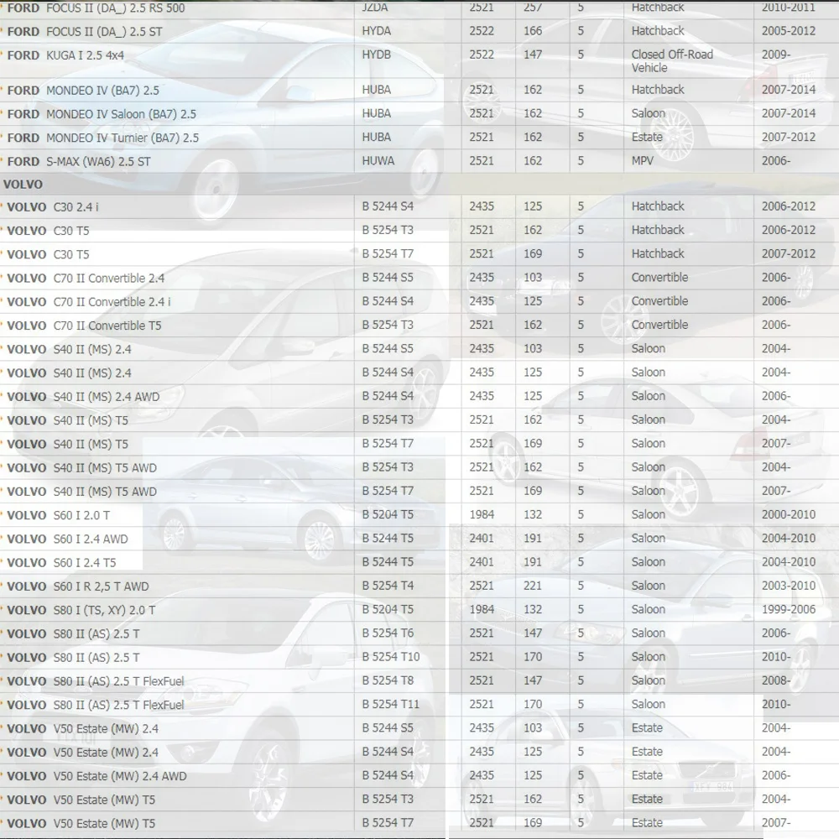Screen dimensions: 839x839
Task: Click engine code 'B 5254 T8'
Action: click(388, 680)
